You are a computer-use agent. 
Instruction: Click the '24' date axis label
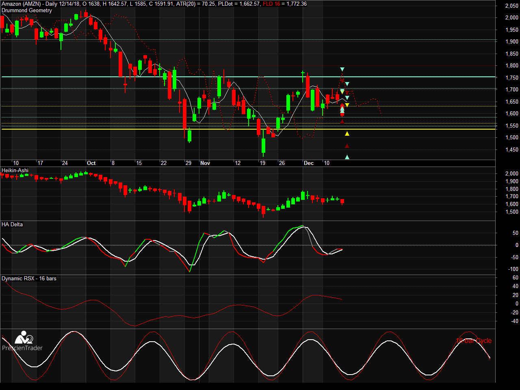click(x=65, y=163)
